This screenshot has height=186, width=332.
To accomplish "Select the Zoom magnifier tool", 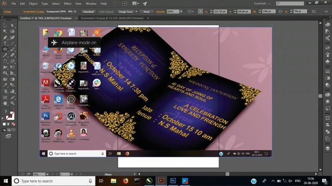I will tap(12, 103).
